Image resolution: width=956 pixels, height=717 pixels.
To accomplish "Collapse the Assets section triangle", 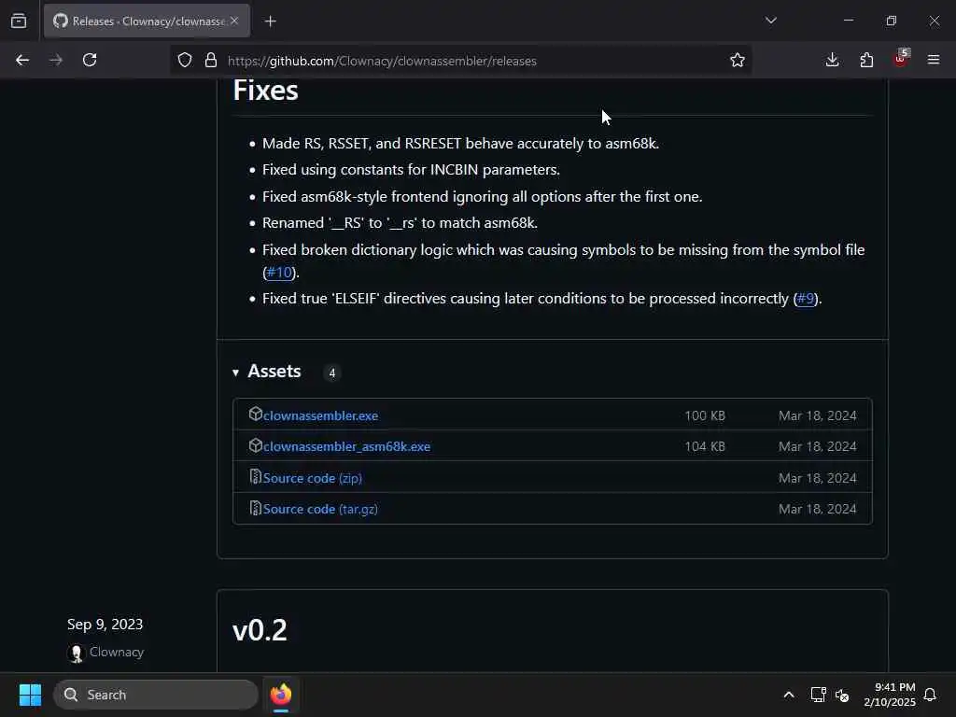I will pos(236,373).
